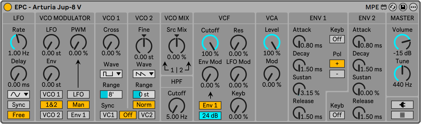Viewport: 421px width, 124px height.
Task: Click the Master Volume knob
Action: point(402,42)
